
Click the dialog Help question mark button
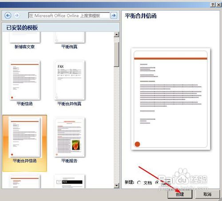(213, 5)
